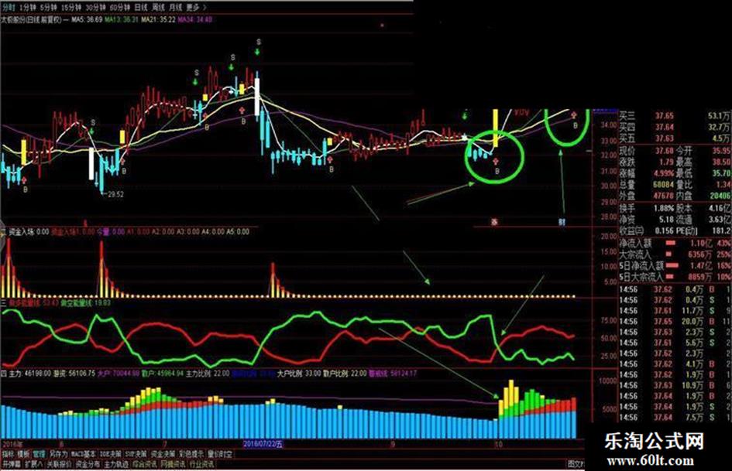Open the 资金分布 tab

pos(88,464)
